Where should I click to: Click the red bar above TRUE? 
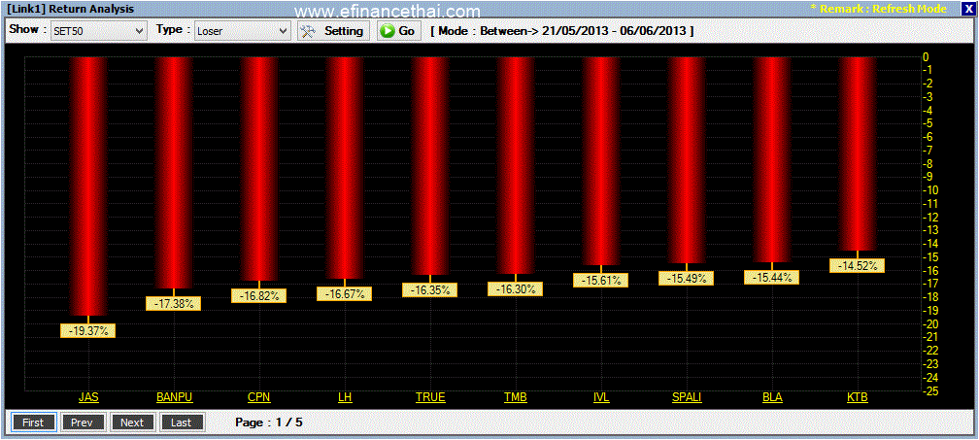point(430,166)
